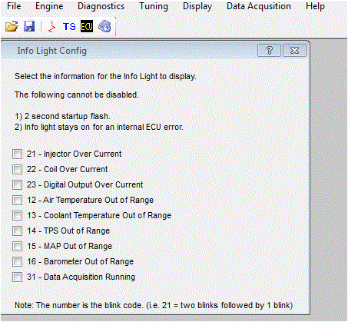Image resolution: width=348 pixels, height=322 pixels.
Task: Open the Engine menu
Action: point(49,6)
